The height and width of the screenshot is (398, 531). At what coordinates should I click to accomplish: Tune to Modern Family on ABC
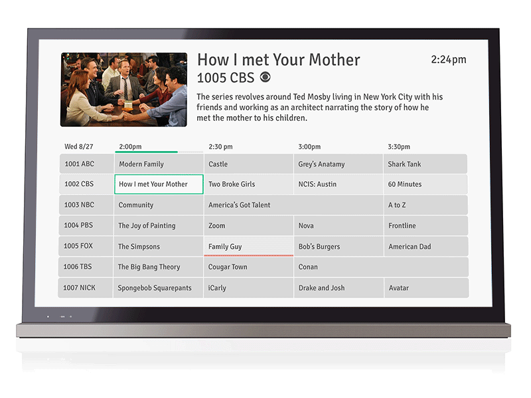point(158,164)
